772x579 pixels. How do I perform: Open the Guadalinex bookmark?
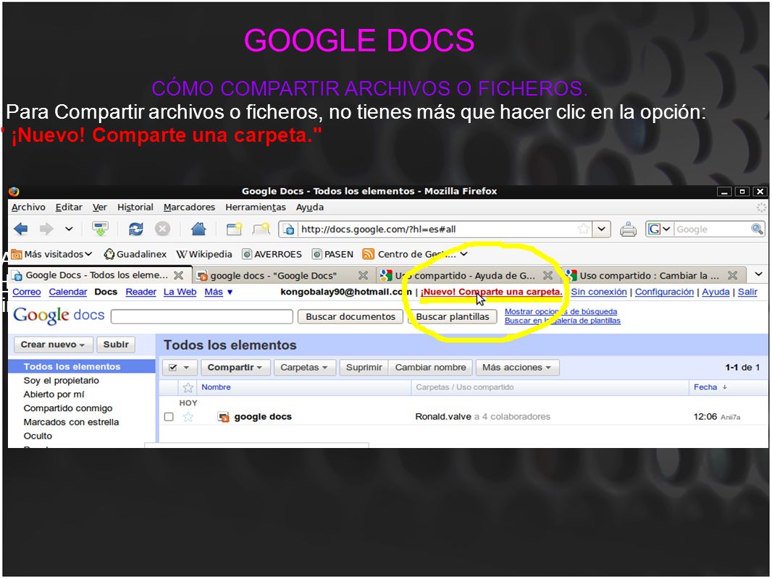135,254
